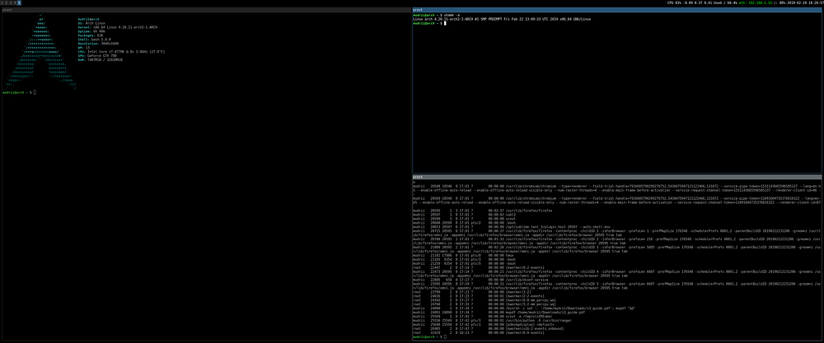Select the kworker/5:2-mm_percpu_wq process line

(485, 304)
